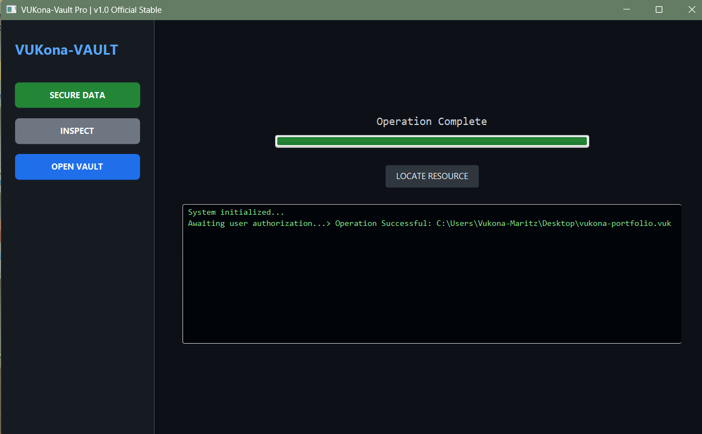702x434 pixels.
Task: Select the System initialized log entry
Action: pos(235,212)
